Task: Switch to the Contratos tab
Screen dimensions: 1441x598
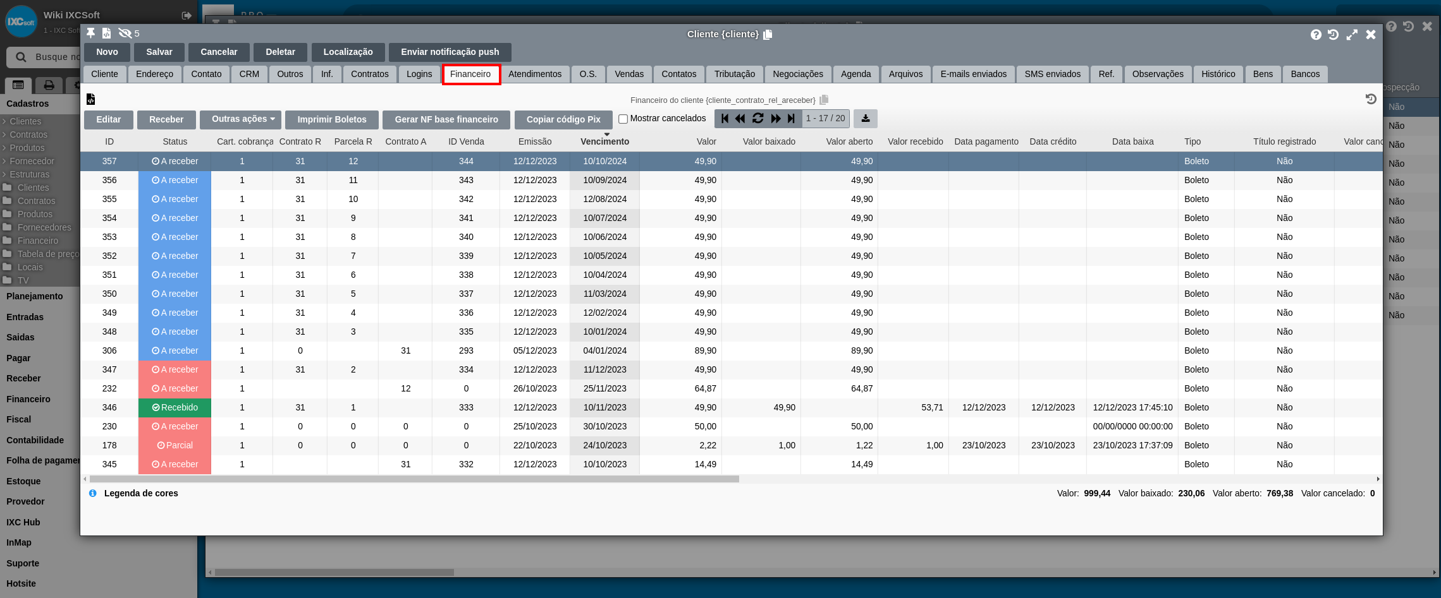Action: 369,74
